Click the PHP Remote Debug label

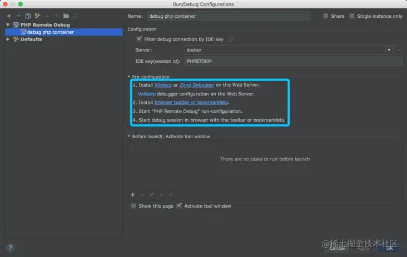pyautogui.click(x=46, y=25)
